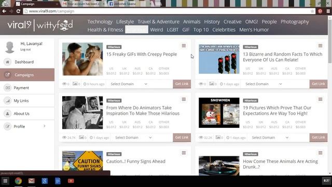The height and width of the screenshot is (187, 332).
Task: Open the Technology category
Action: tap(100, 22)
